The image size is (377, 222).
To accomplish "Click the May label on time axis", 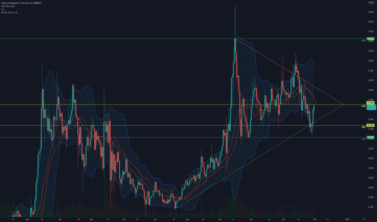I will pos(91,219).
